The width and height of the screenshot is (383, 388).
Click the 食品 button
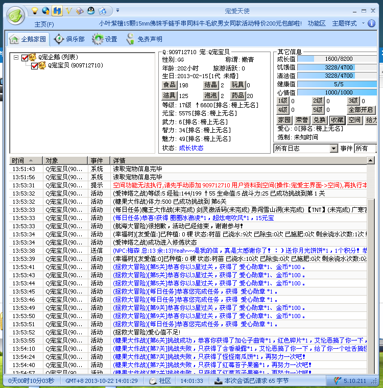point(170,85)
